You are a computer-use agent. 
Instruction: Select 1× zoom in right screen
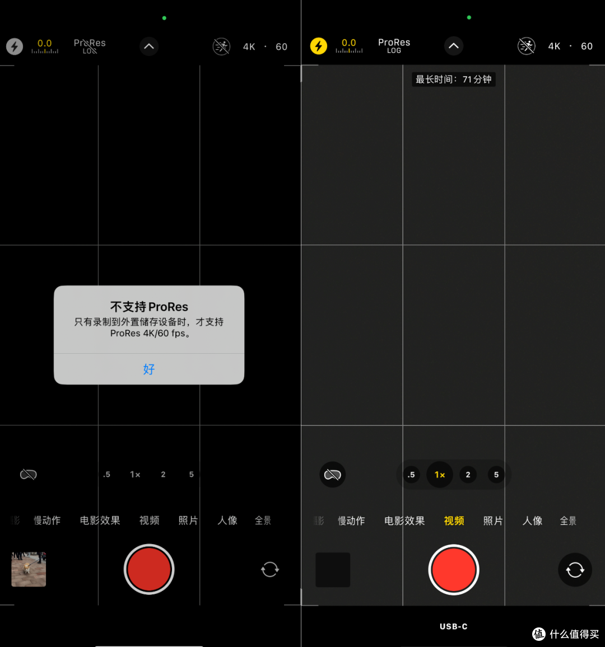coord(440,475)
